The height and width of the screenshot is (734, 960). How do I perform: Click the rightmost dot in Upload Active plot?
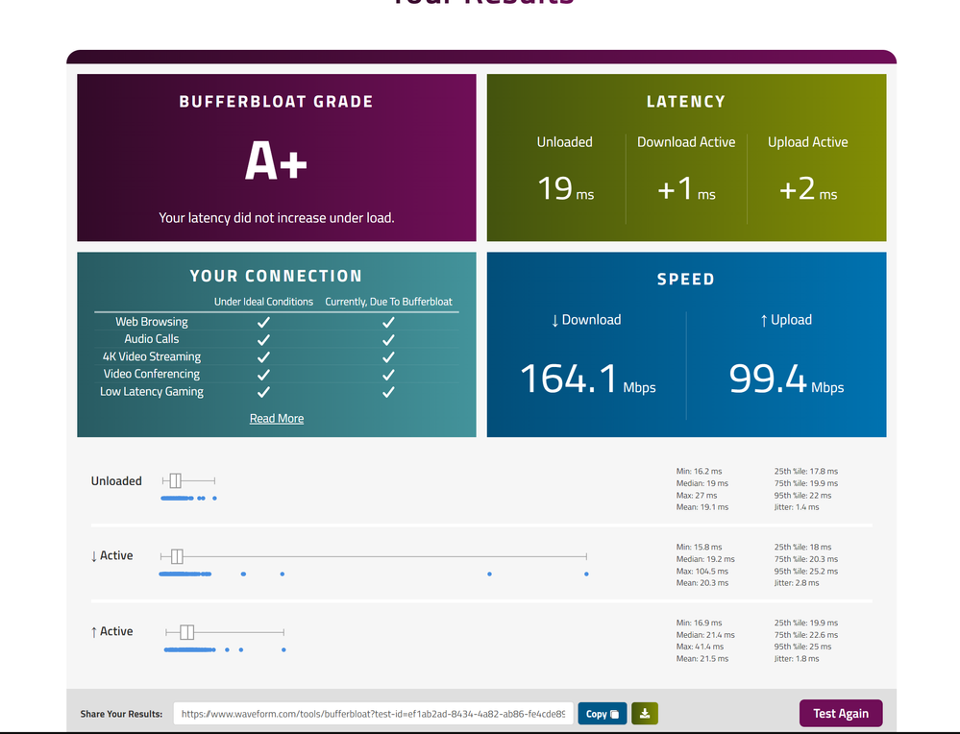click(283, 650)
